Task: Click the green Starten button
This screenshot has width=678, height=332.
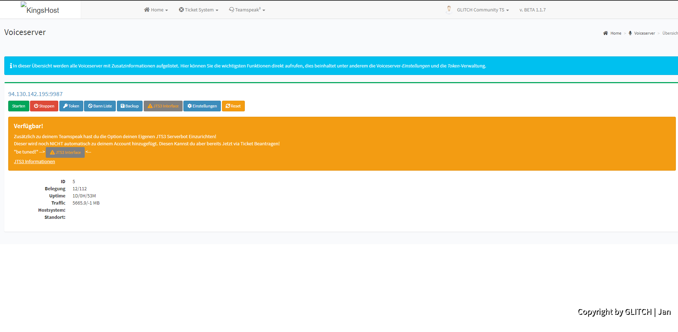Action: [19, 106]
